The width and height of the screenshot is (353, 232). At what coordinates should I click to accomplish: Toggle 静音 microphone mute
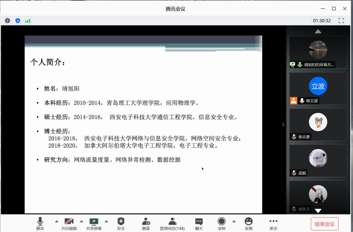coord(40,223)
